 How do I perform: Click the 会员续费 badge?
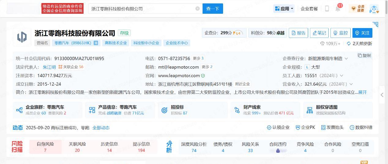click(357, 9)
